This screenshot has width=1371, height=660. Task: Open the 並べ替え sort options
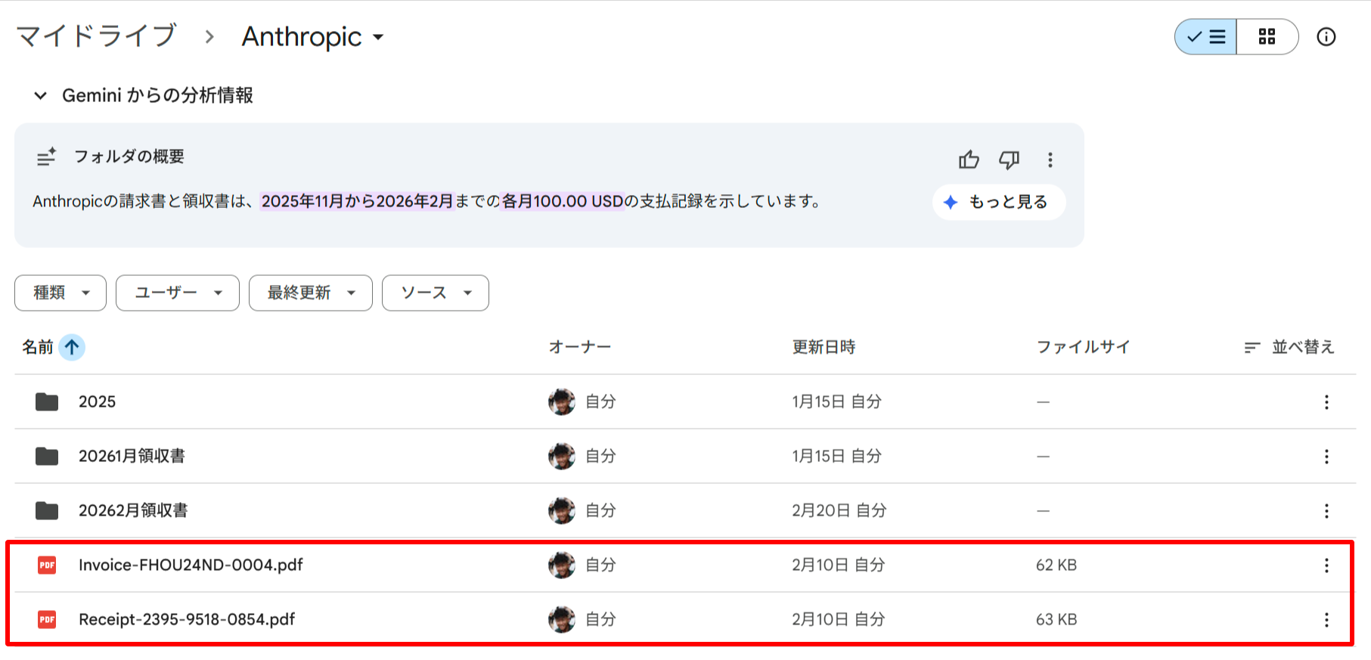tap(1289, 347)
